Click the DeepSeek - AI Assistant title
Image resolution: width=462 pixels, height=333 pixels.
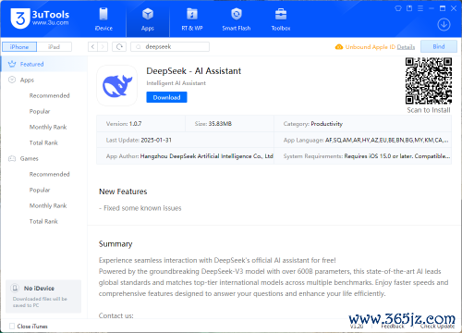(193, 71)
